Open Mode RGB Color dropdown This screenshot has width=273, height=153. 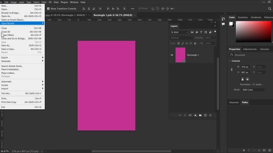pyautogui.click(x=253, y=90)
